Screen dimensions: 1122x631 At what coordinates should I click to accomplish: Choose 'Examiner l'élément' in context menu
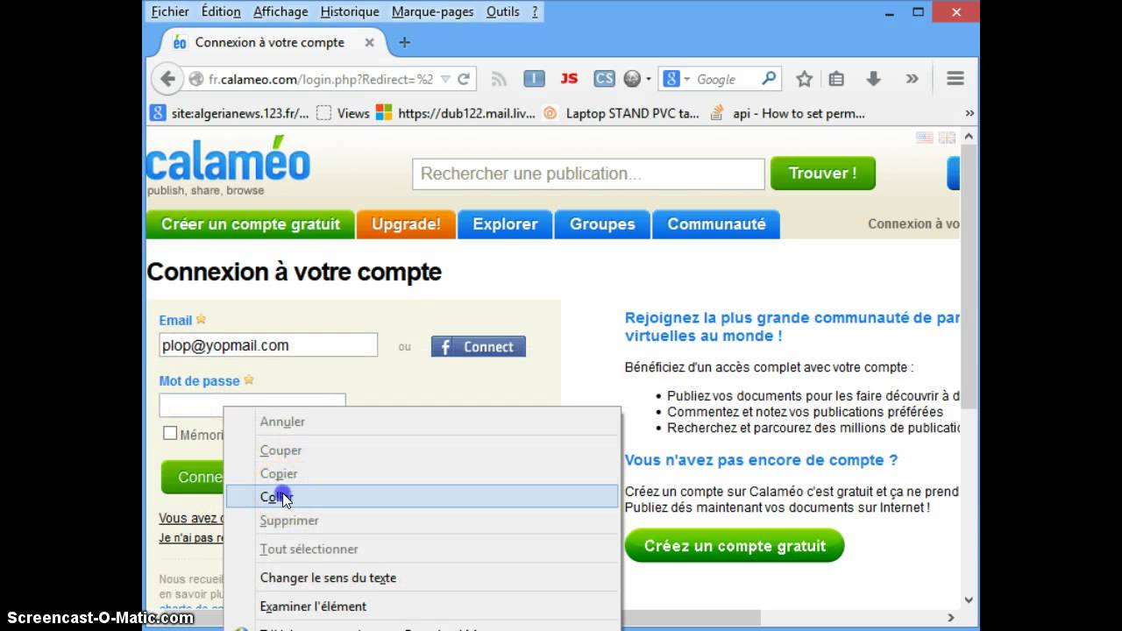422,606
